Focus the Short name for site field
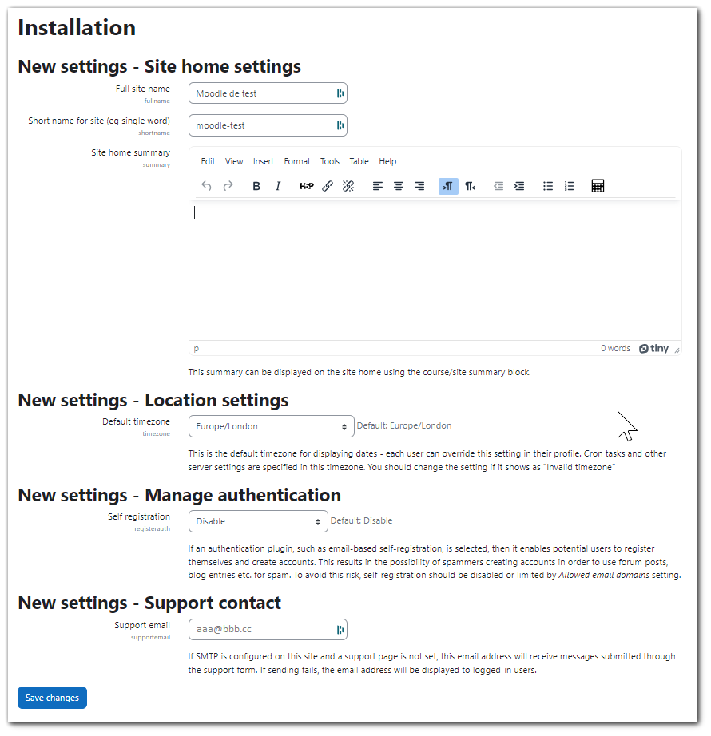 [x=268, y=125]
